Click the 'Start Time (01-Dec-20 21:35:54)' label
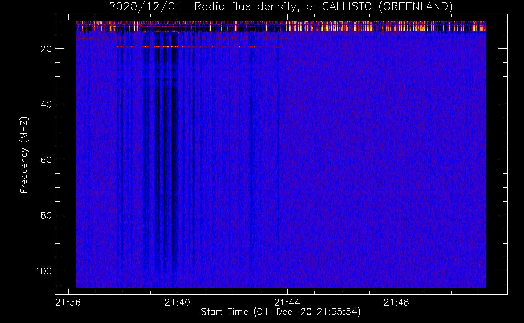This screenshot has width=524, height=323. tap(281, 312)
